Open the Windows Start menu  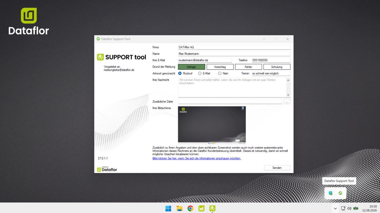[x=168, y=208]
